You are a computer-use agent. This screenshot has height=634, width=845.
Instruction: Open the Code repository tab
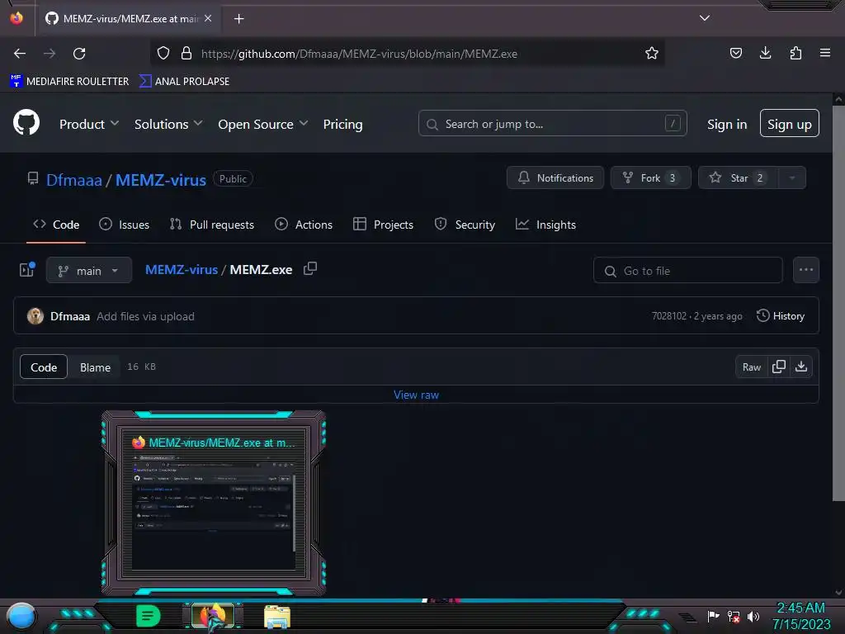coord(56,225)
